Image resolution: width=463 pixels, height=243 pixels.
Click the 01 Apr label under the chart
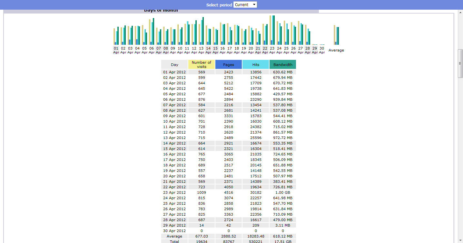tap(116, 50)
